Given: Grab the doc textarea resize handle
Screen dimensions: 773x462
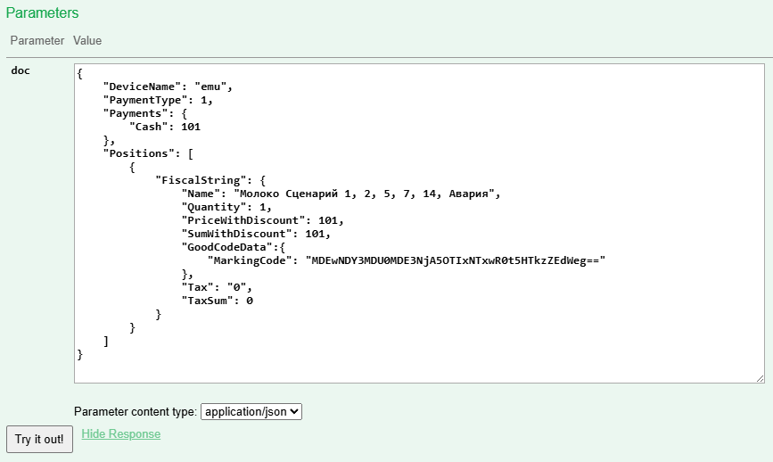Looking at the screenshot, I should [759, 378].
